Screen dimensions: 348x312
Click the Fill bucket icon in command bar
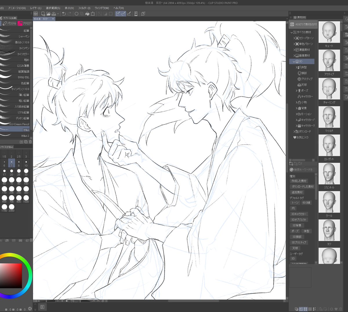click(x=87, y=14)
